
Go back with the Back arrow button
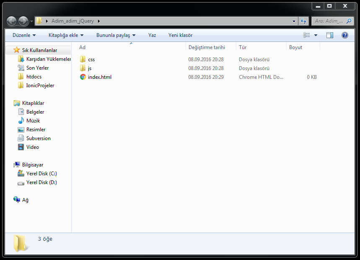pos(11,21)
